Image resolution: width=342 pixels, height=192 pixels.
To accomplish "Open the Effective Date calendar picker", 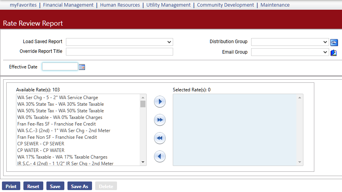I will click(x=82, y=67).
